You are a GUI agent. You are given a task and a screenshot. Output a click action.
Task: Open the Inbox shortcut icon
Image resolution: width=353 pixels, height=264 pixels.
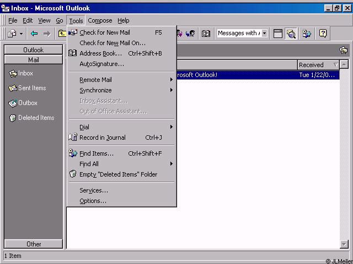(13, 73)
